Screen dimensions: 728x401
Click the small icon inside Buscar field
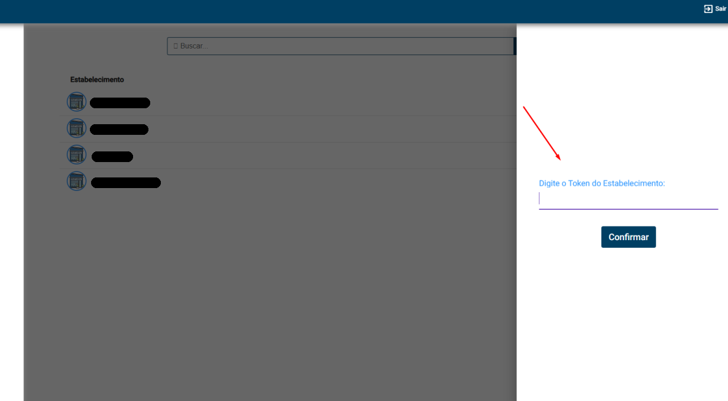tap(176, 46)
